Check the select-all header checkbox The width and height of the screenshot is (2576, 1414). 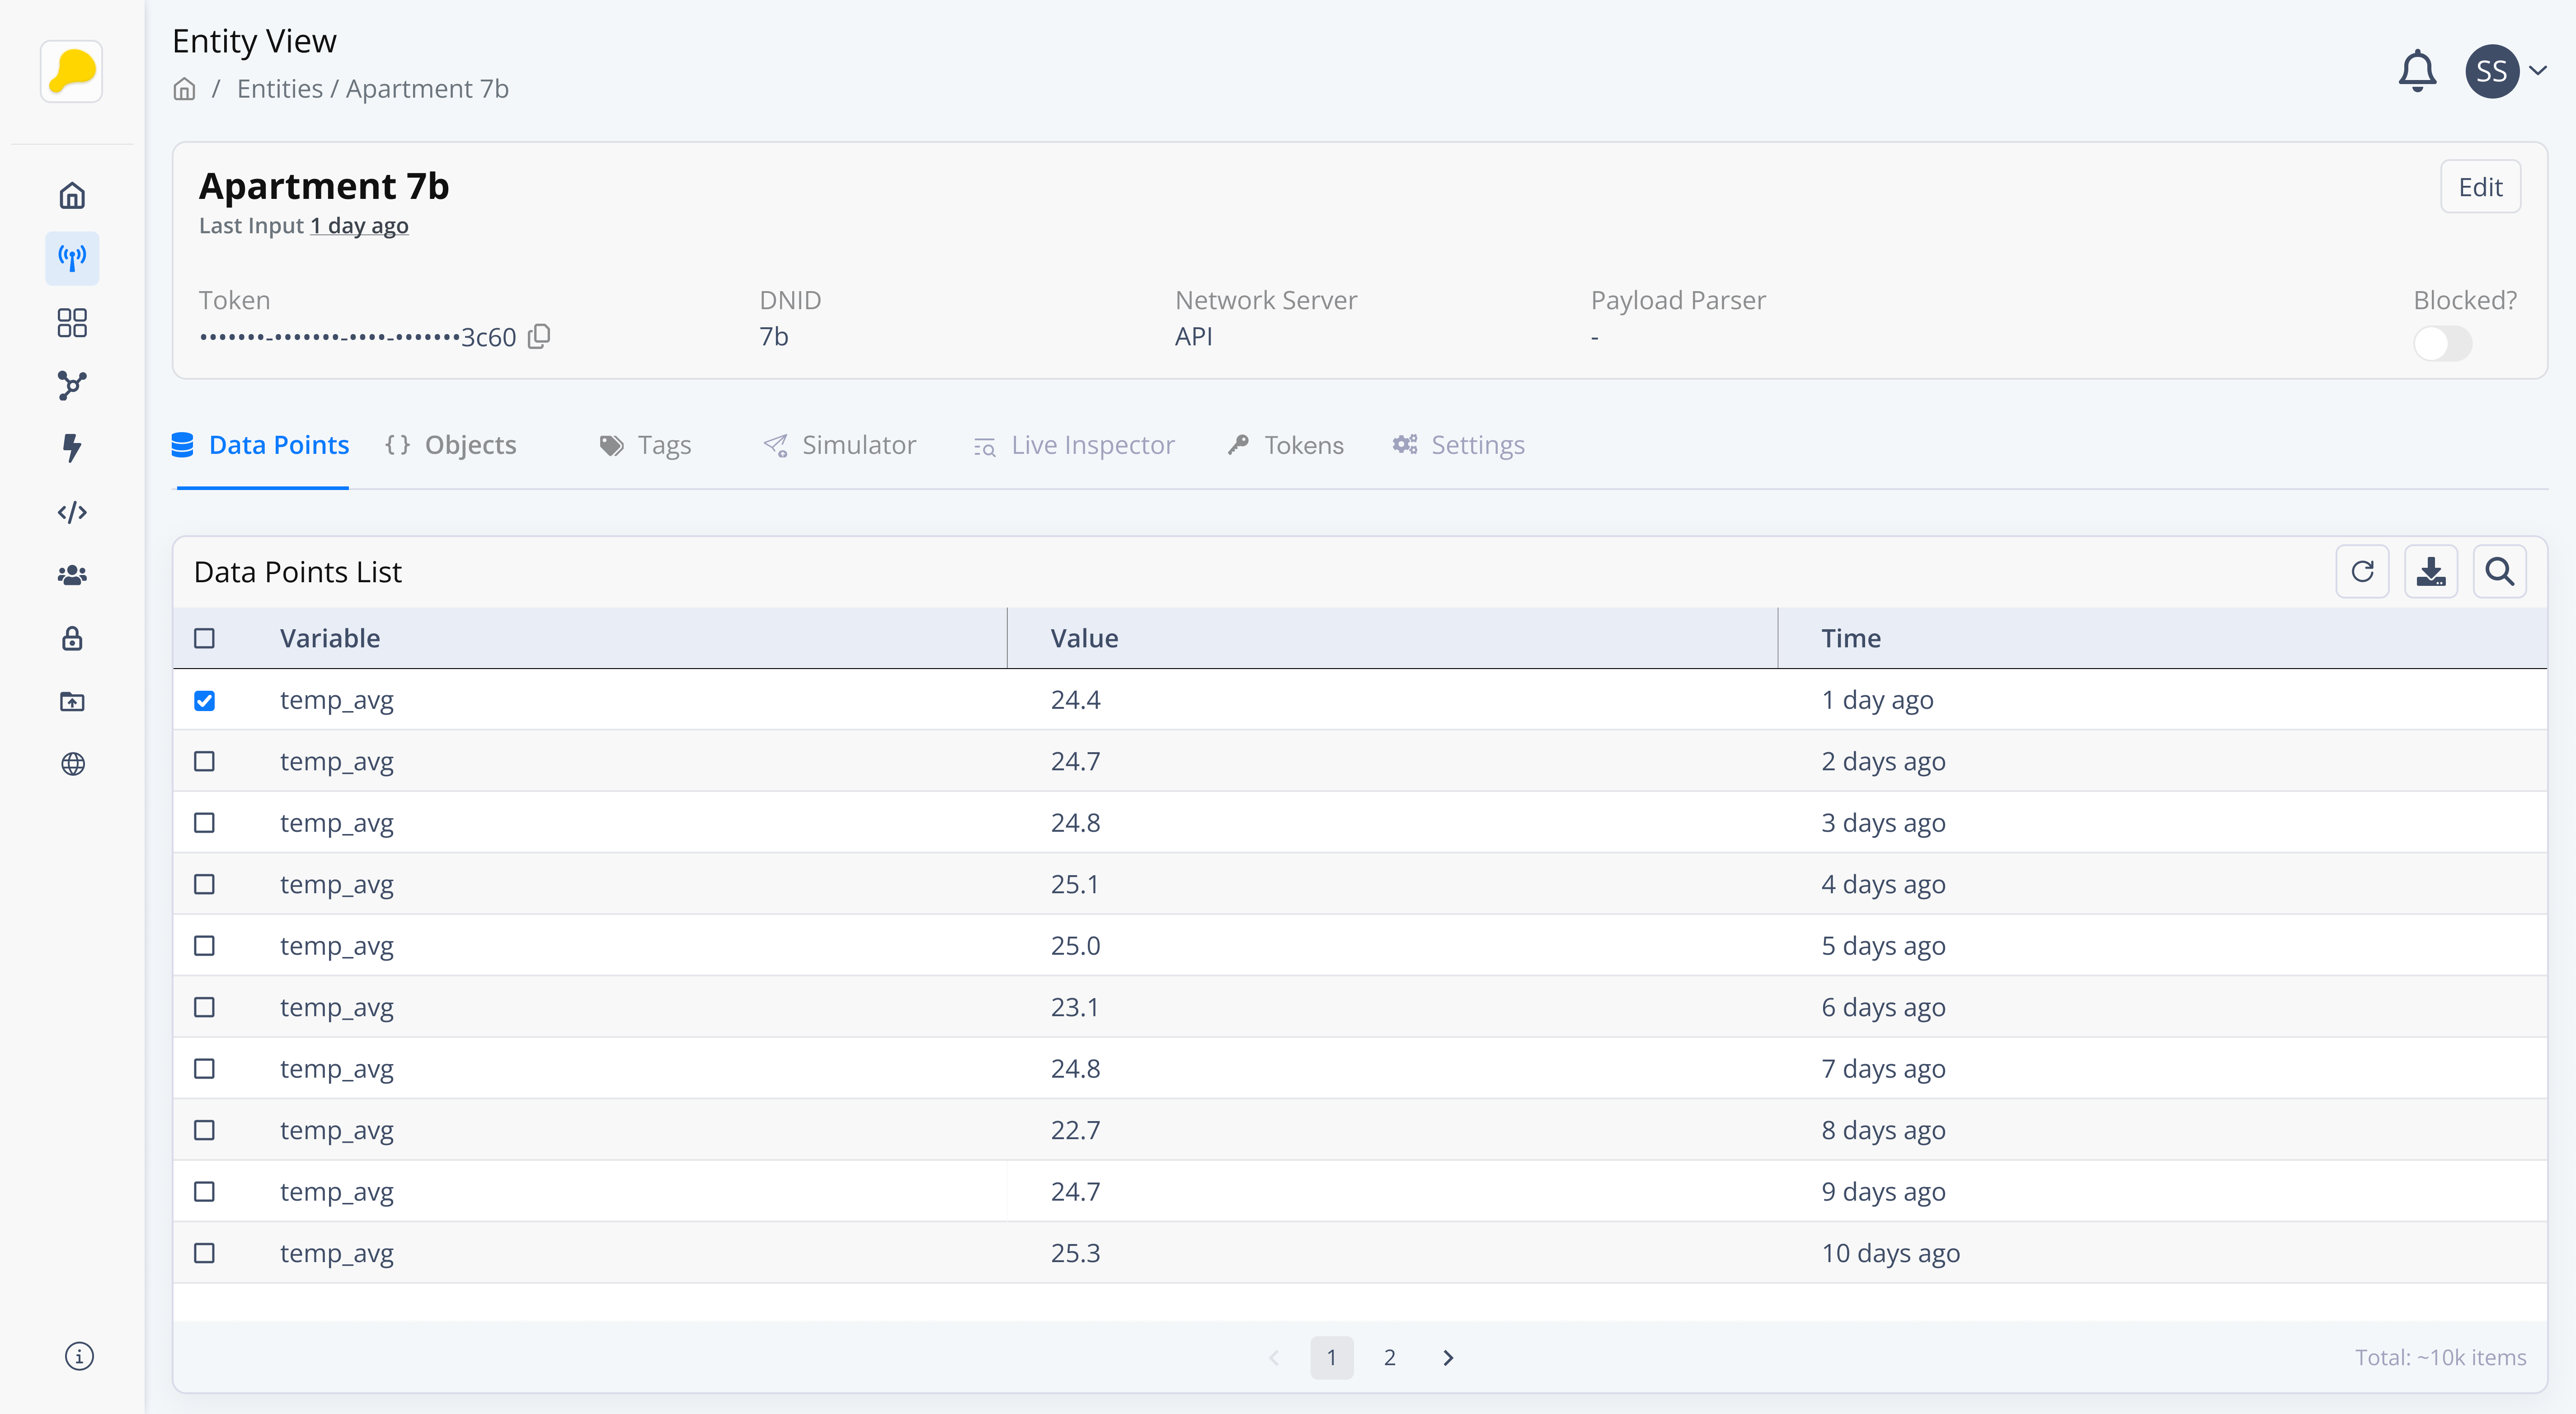tap(204, 638)
